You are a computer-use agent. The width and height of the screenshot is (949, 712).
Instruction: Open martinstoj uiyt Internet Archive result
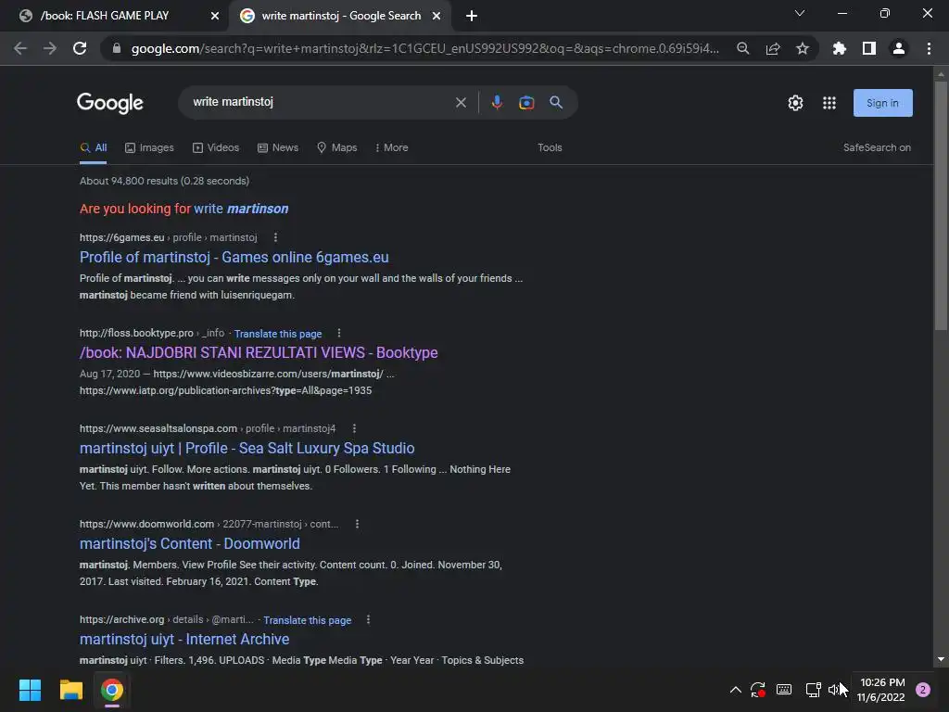point(184,640)
